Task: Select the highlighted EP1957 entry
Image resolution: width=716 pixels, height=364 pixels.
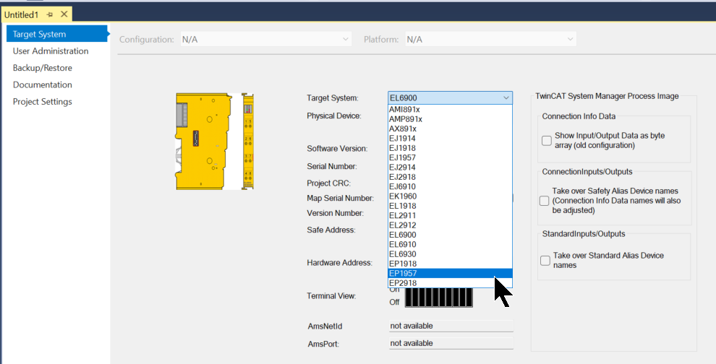Action: (450, 273)
